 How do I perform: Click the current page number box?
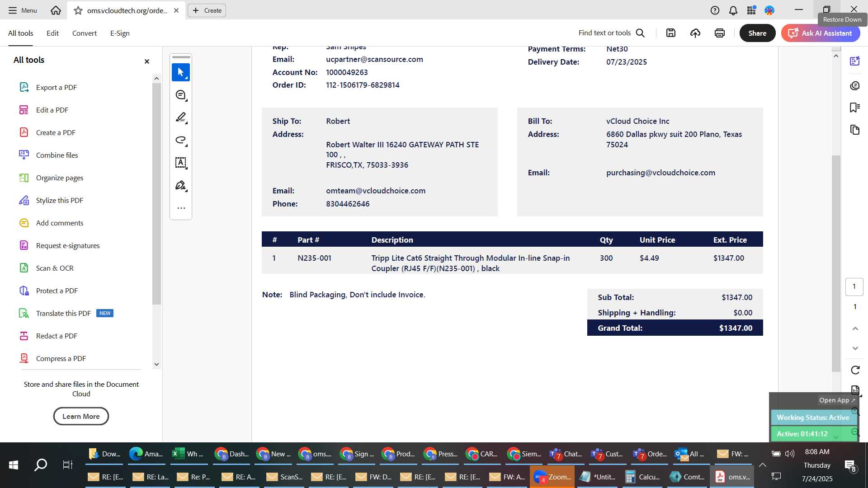[854, 286]
